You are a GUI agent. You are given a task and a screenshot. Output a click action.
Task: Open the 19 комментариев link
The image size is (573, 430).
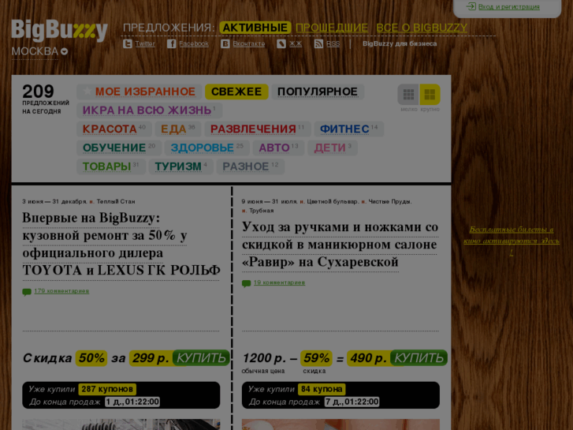click(x=279, y=282)
